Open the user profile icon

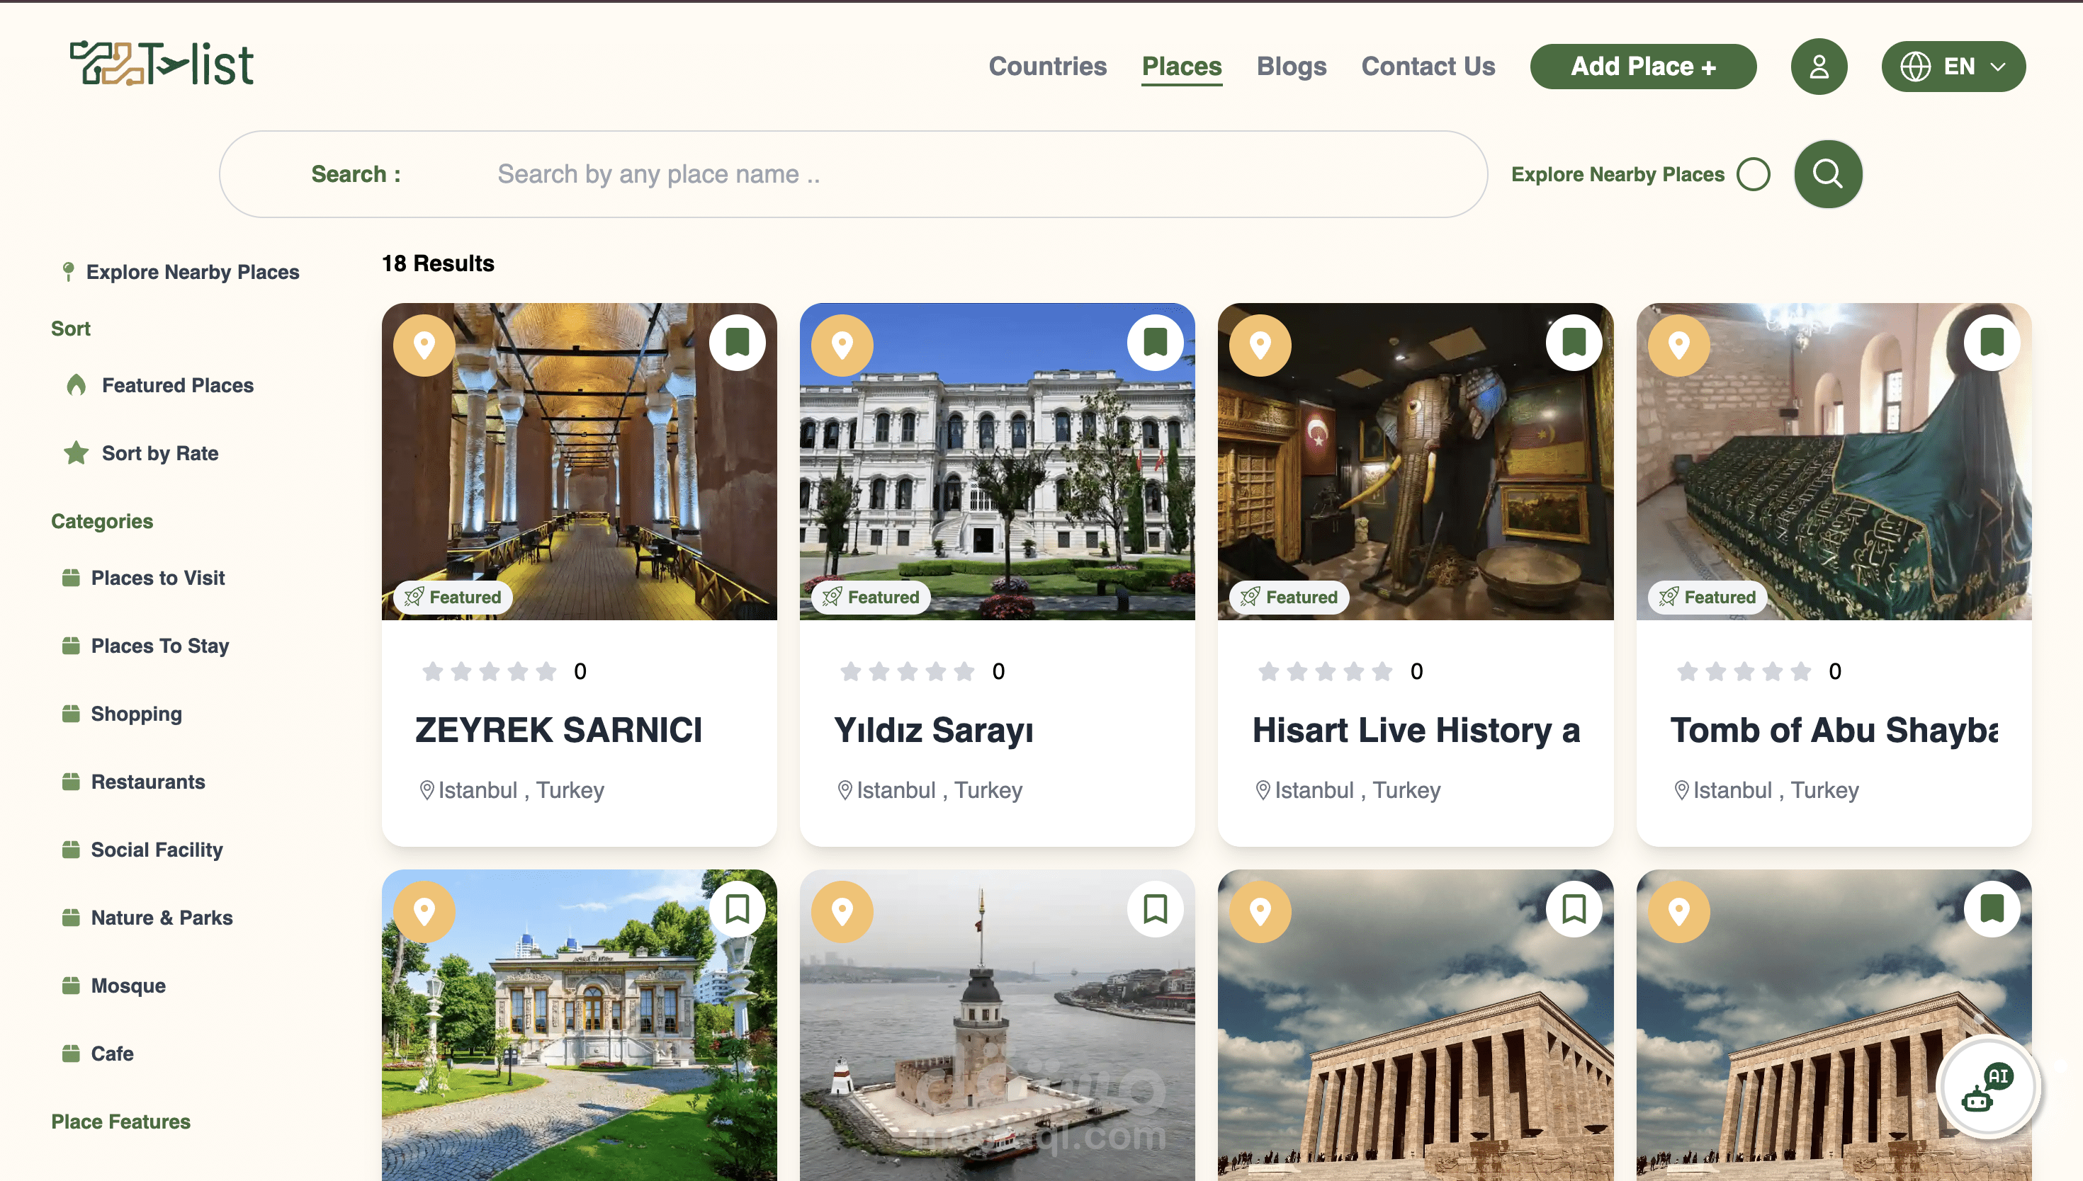(1819, 67)
